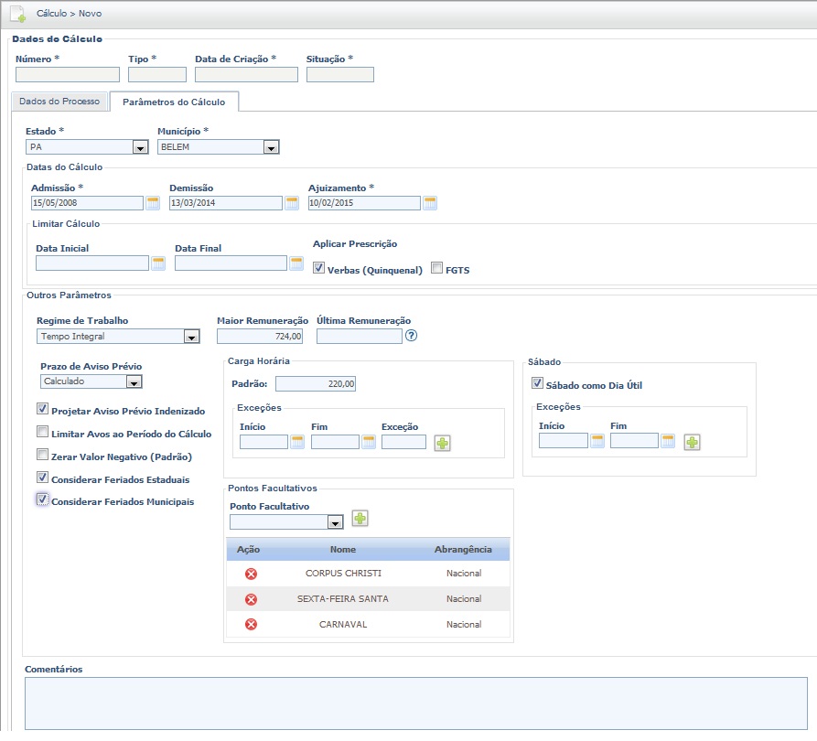This screenshot has width=817, height=741.
Task: Expand the Regime de Trabalho dropdown
Action: tap(118, 336)
